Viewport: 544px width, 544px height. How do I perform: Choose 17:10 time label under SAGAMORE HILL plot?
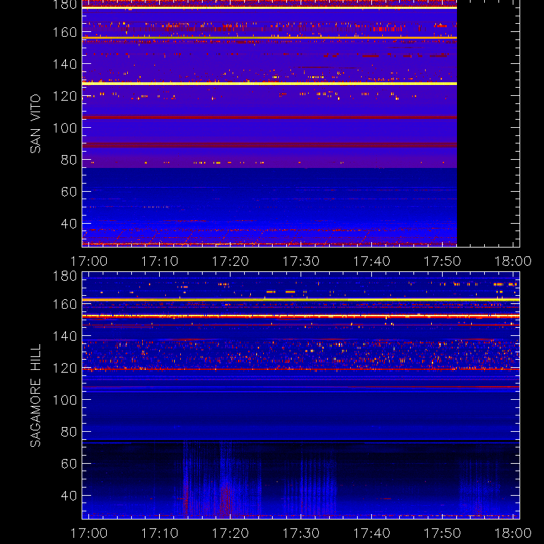(x=160, y=533)
